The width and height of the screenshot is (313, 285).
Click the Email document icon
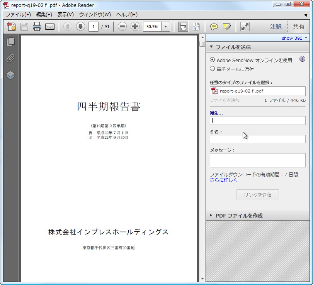click(50, 27)
